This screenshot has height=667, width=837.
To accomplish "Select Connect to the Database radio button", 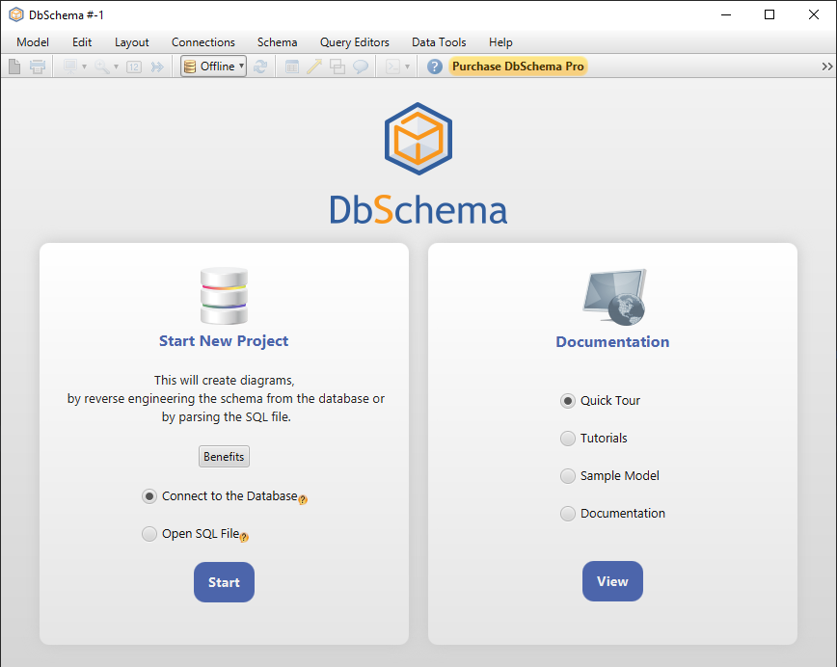I will pyautogui.click(x=149, y=496).
